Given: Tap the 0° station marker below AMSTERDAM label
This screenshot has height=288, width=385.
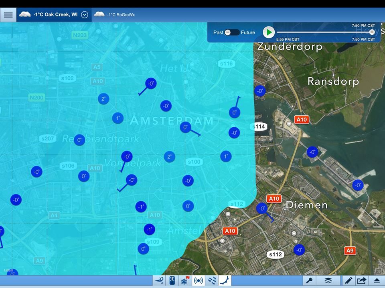Looking at the screenshot, I should tap(185, 128).
